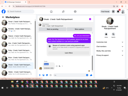Open Ruby conversation in Marketplace list
This screenshot has height=96, width=128.
point(17,51)
